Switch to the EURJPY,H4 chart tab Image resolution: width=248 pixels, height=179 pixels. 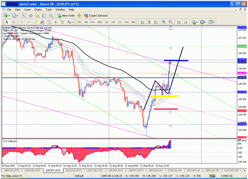[193, 170]
